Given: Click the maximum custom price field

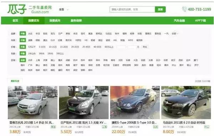Looking at the screenshot, I should [x=132, y=47].
